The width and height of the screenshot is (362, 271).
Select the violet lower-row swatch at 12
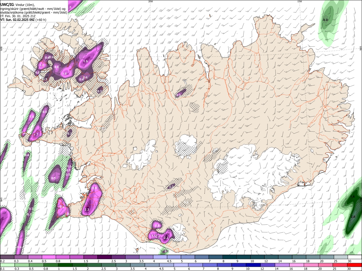pos(268,265)
